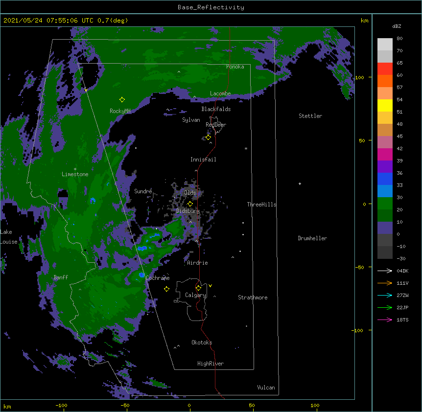This screenshot has height=412, width=422.
Task: Click the RedDeer city label
Action: pyautogui.click(x=216, y=124)
